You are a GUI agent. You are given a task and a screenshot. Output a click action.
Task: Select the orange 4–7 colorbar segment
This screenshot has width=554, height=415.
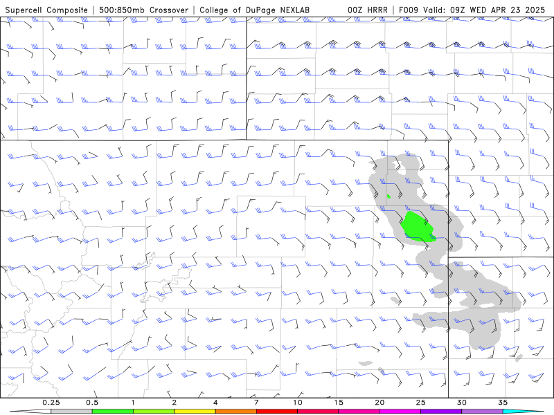coord(235,412)
